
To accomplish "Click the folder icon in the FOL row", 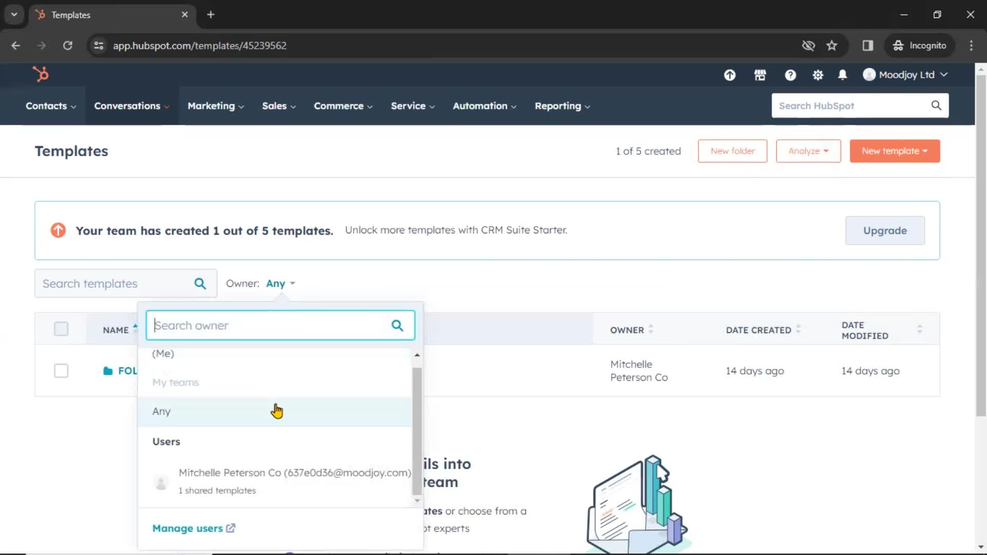I will point(107,371).
